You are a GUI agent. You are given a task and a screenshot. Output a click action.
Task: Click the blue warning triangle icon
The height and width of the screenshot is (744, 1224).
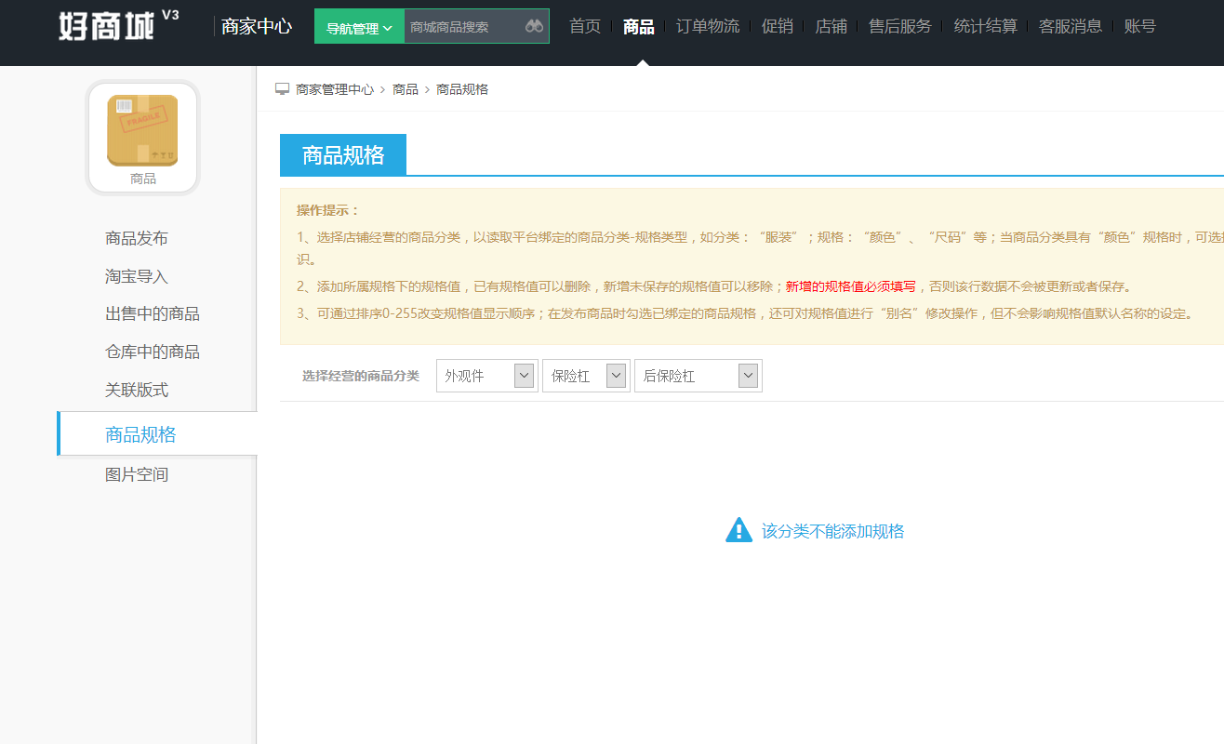[738, 530]
